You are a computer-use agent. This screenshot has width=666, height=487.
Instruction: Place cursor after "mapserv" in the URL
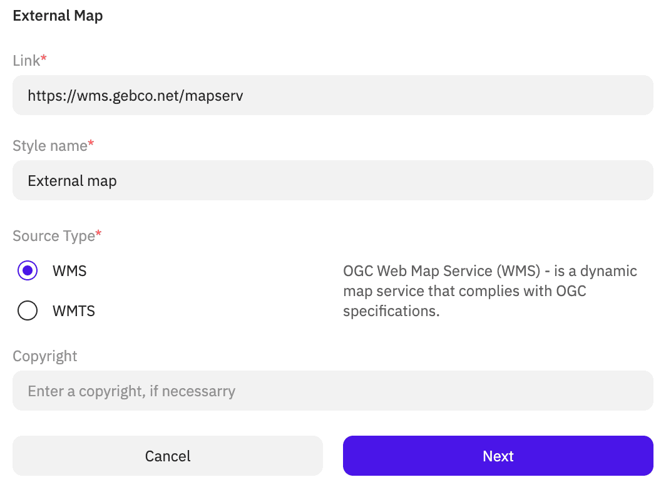[x=244, y=96]
